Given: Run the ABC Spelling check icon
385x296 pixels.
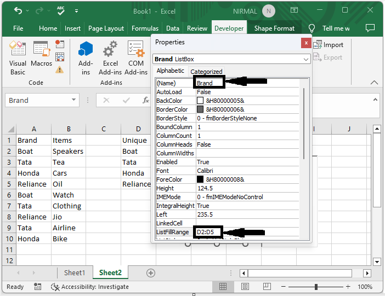Looking at the screenshot, I should pos(61,10).
